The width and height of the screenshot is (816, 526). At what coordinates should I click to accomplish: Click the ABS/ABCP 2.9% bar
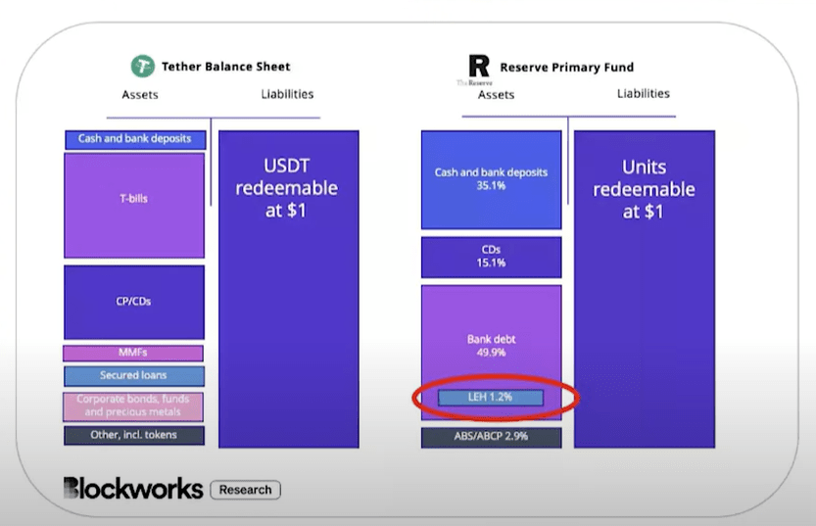point(491,437)
